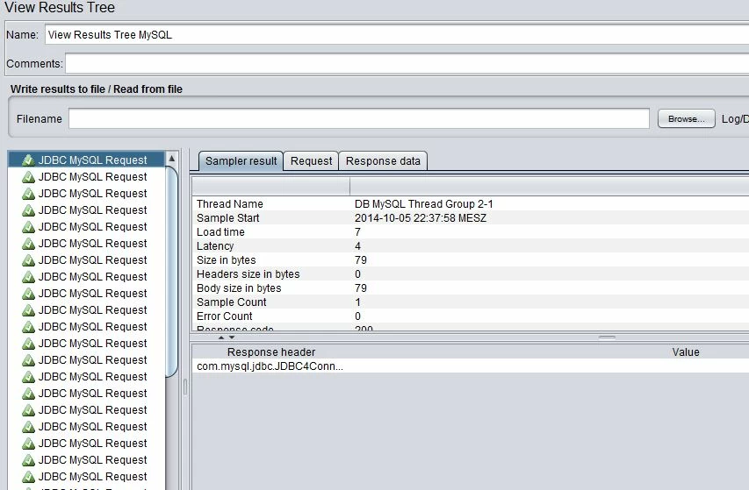
Task: Click the Load time value 7
Action: click(x=357, y=232)
